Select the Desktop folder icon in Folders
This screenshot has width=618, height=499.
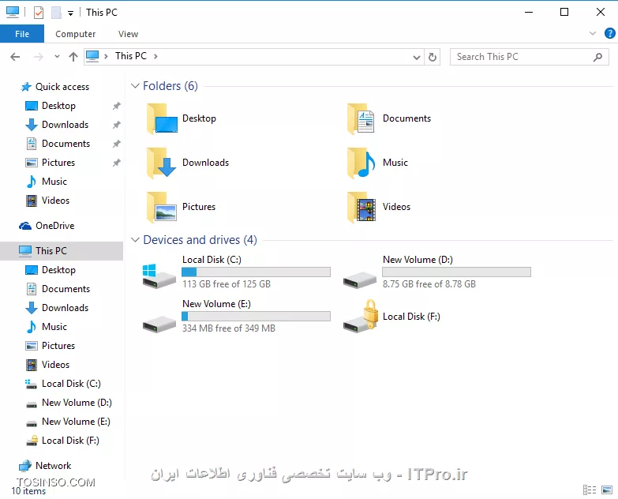[x=162, y=118]
